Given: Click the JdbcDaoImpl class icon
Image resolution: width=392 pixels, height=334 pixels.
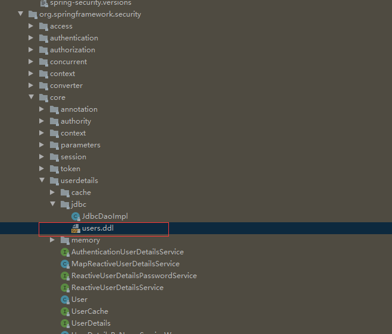Looking at the screenshot, I should click(76, 216).
